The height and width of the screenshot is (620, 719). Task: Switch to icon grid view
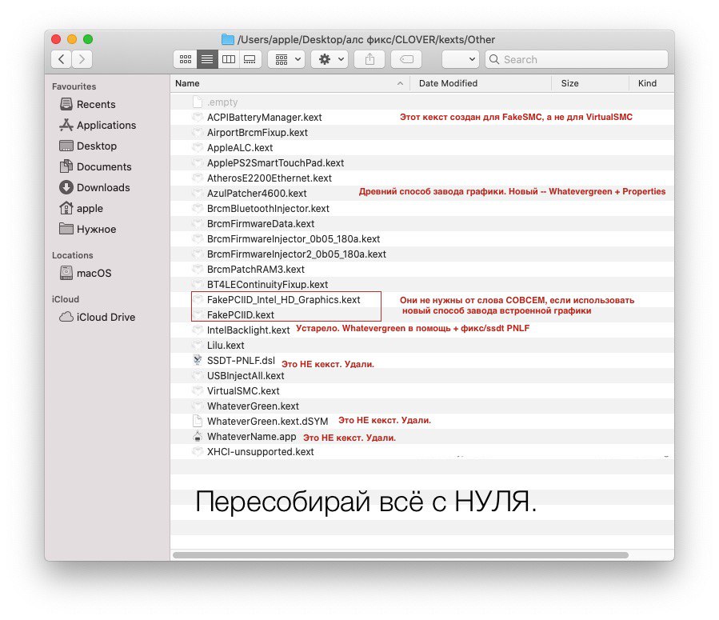(x=186, y=59)
